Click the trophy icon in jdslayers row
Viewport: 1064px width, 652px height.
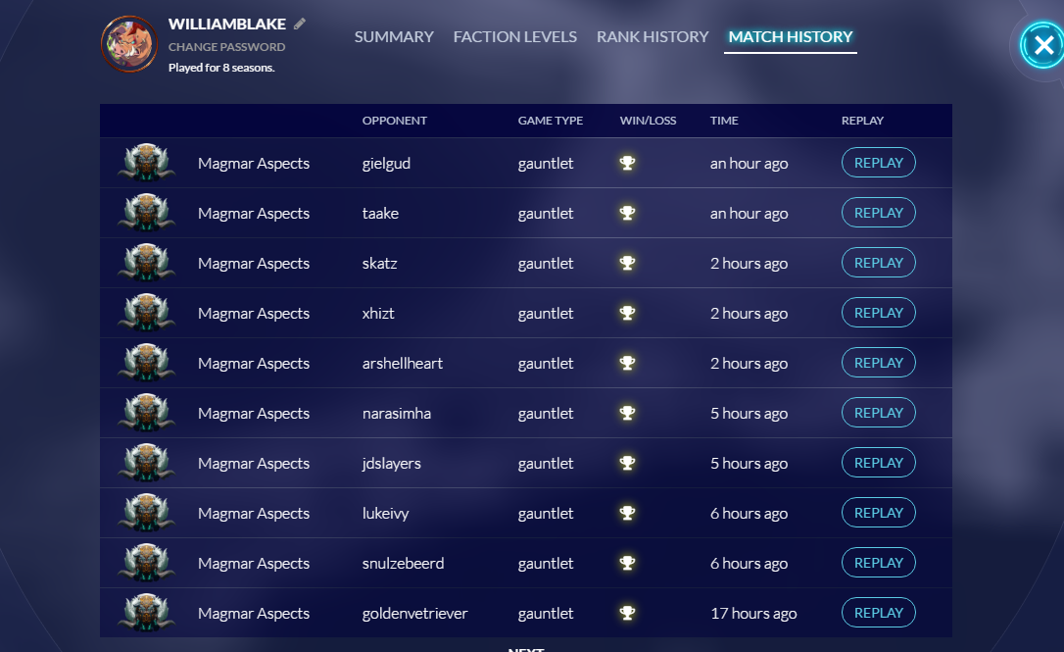[627, 463]
